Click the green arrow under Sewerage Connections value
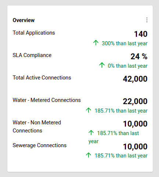159x177 pixels. click(x=88, y=155)
